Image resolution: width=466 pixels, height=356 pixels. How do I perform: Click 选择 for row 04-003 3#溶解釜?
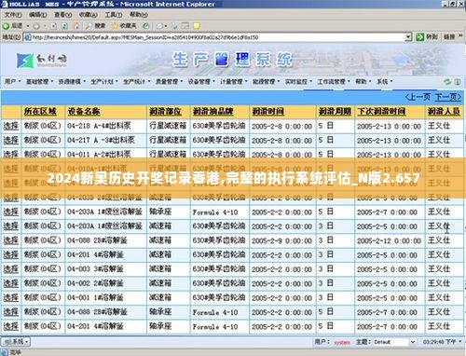click(11, 269)
